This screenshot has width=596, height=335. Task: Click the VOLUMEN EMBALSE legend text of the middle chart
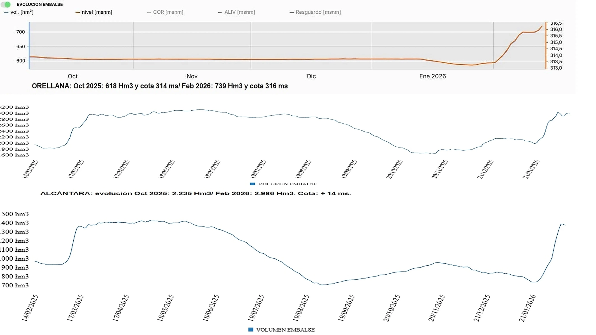click(288, 184)
